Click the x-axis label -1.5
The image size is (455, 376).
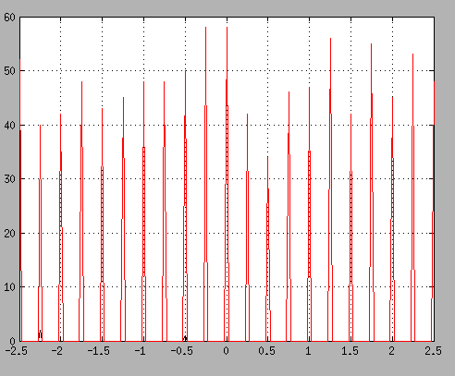point(98,351)
